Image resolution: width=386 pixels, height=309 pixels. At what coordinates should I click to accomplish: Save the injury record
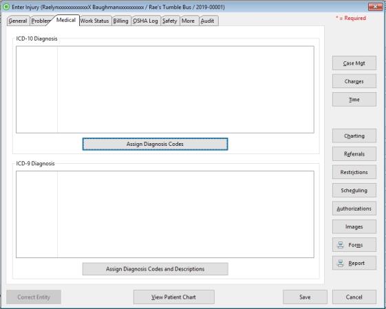pyautogui.click(x=305, y=297)
